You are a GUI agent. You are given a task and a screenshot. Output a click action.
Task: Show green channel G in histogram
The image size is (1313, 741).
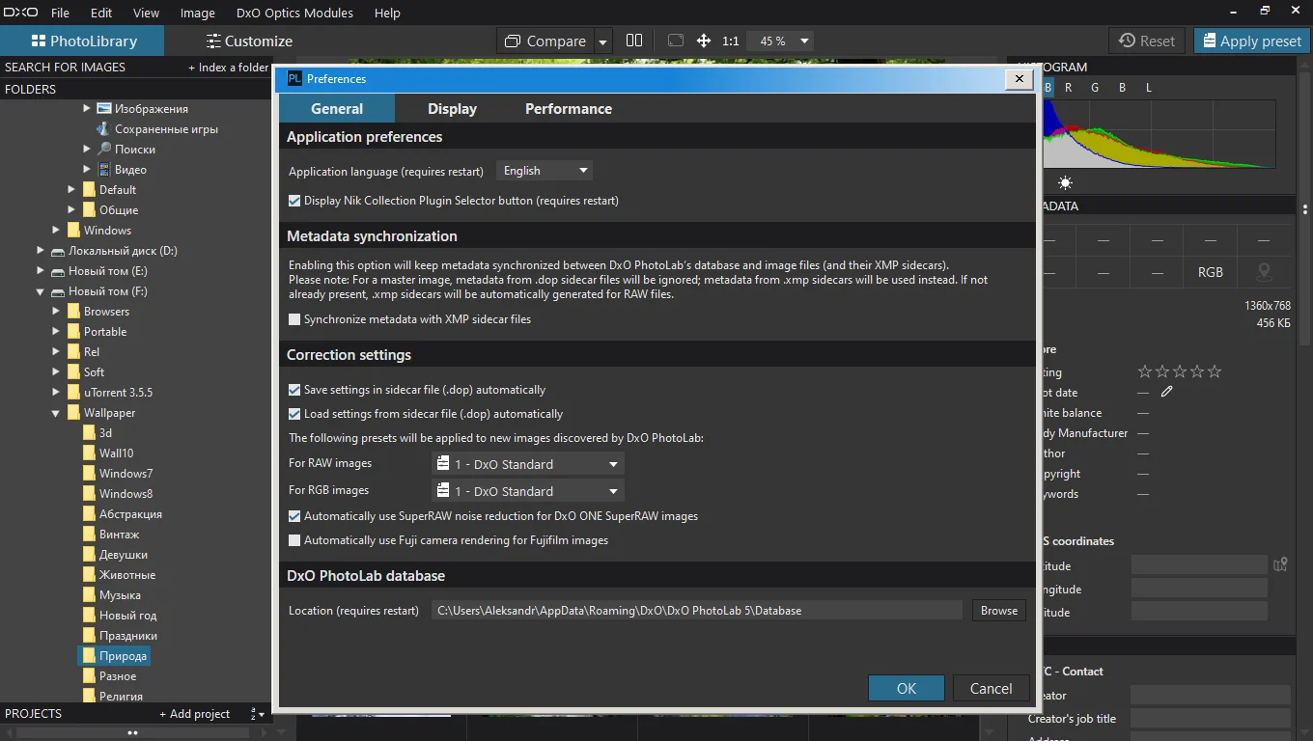[1095, 87]
